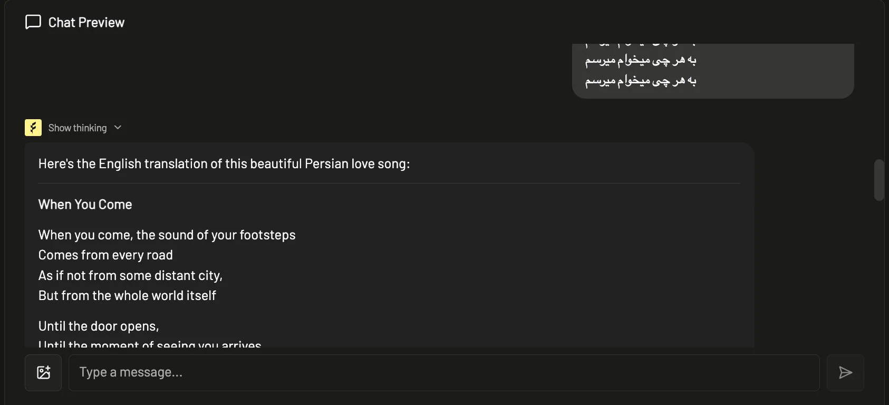Click the yellow assistant avatar icon
Image resolution: width=889 pixels, height=405 pixels.
[x=33, y=128]
